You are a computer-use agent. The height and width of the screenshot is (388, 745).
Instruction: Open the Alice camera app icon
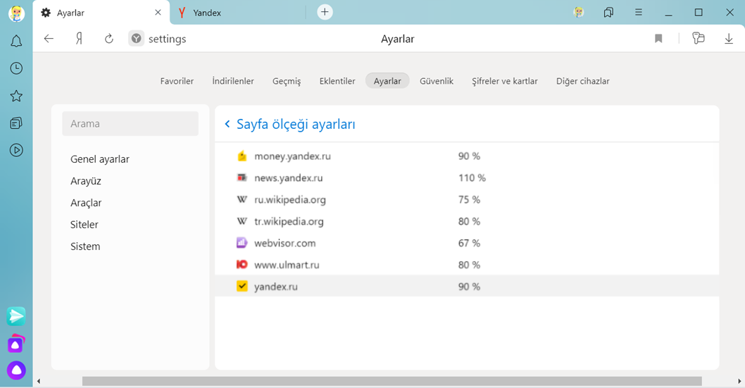click(16, 344)
